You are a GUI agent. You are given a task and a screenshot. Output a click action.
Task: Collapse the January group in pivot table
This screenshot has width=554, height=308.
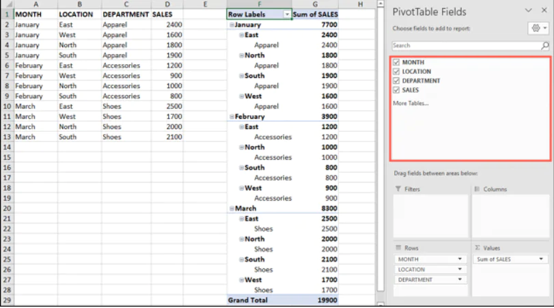click(232, 25)
